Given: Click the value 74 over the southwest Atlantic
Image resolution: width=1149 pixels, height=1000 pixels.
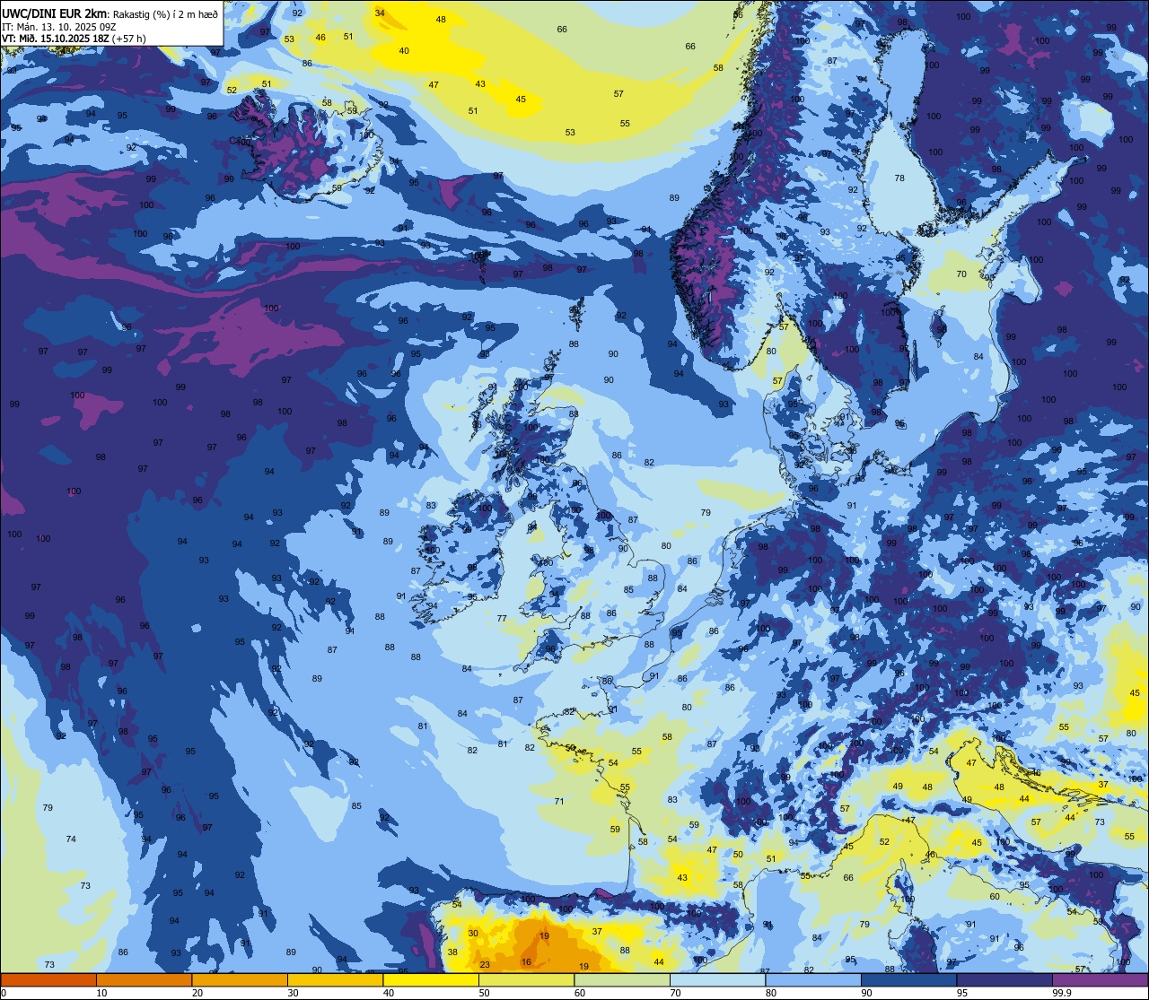Looking at the screenshot, I should tap(71, 839).
